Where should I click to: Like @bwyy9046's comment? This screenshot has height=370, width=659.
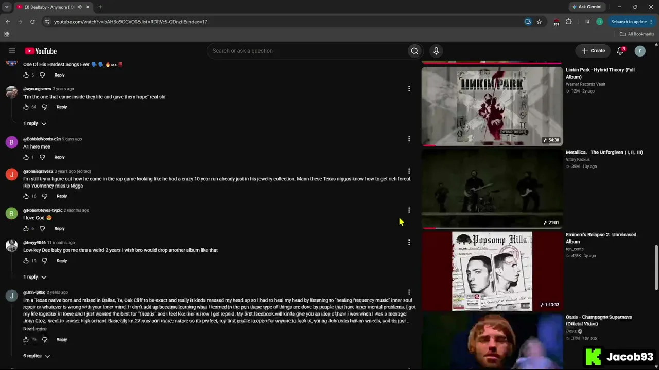(26, 261)
